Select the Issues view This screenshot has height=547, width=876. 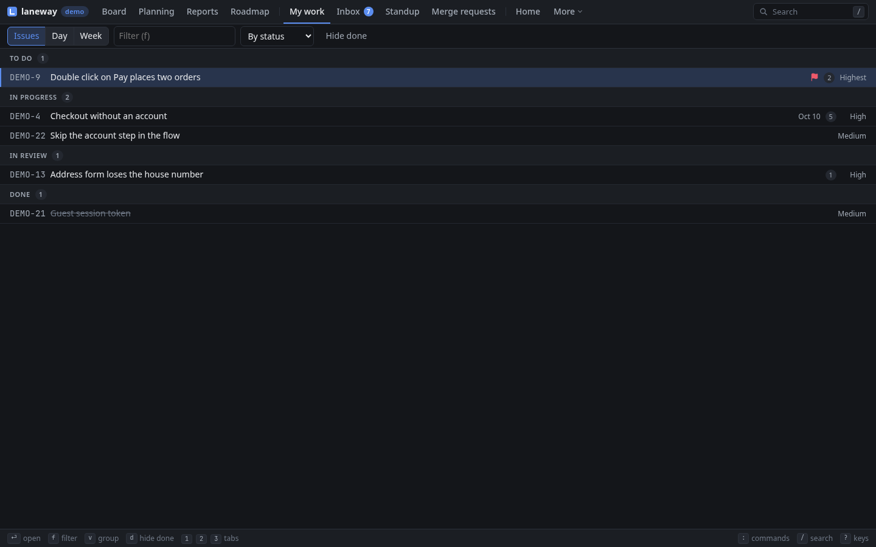click(26, 36)
